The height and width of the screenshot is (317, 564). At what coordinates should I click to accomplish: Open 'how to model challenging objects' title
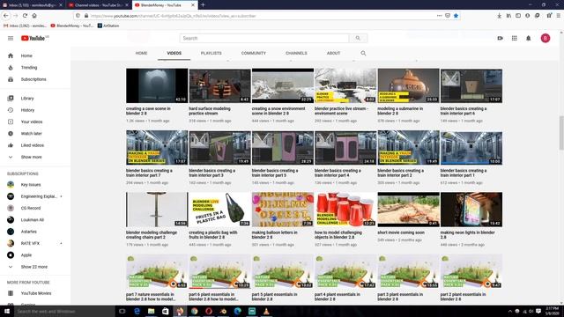(x=338, y=235)
